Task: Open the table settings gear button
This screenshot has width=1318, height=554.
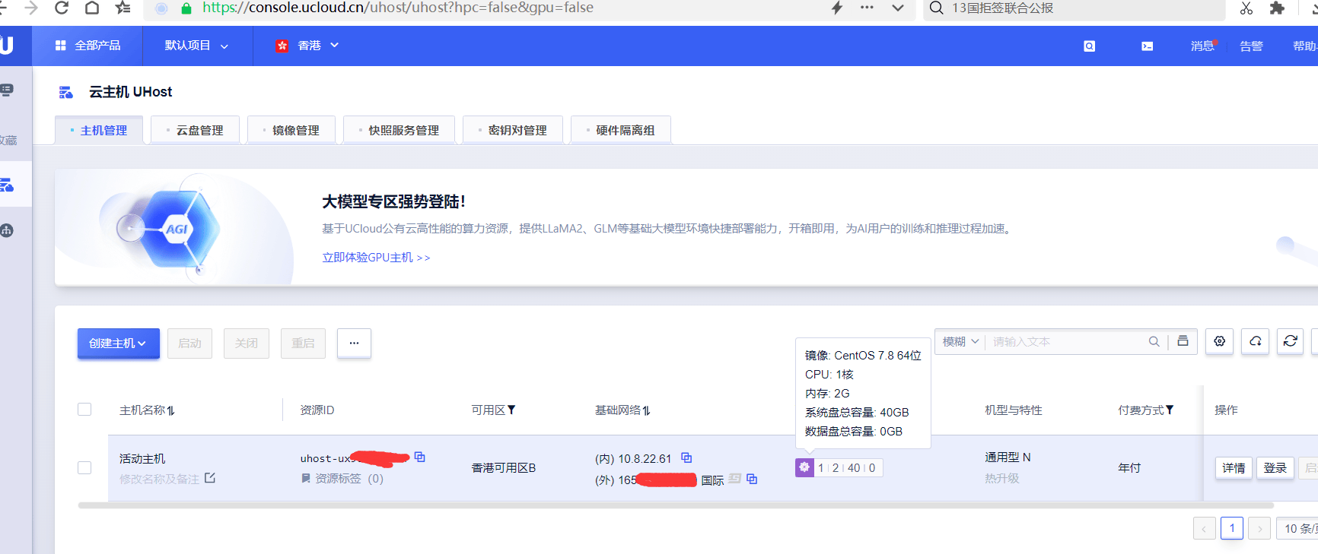Action: tap(1220, 341)
